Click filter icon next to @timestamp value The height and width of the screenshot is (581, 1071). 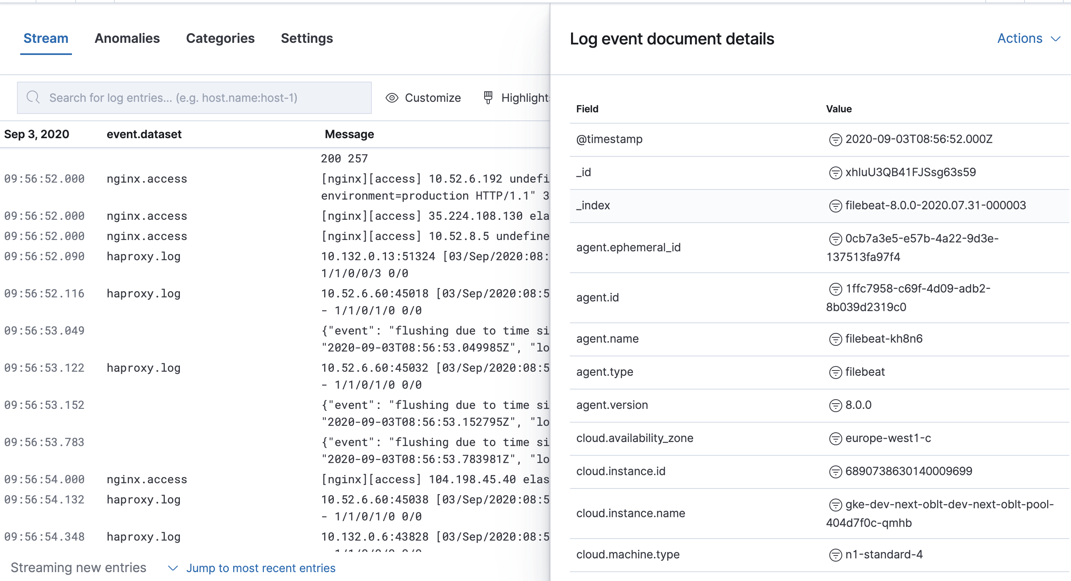click(x=835, y=140)
